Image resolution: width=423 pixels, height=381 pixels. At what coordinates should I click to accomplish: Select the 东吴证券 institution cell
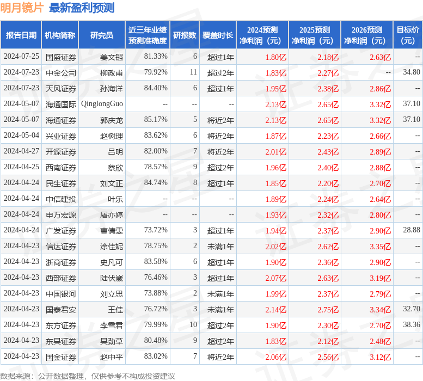(x=60, y=341)
